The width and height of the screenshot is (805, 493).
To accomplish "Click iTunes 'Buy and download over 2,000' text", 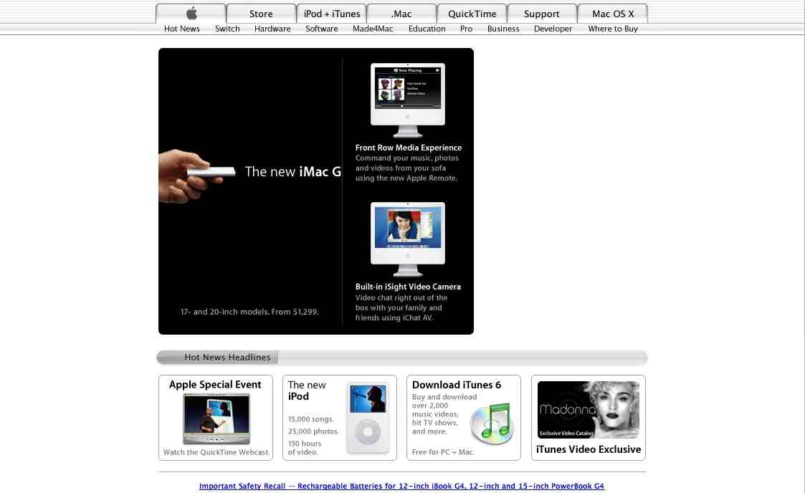I will 444,401.
